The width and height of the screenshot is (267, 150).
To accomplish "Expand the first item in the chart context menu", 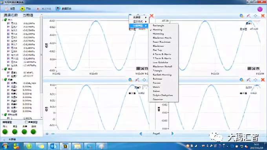I will pyautogui.click(x=138, y=17).
